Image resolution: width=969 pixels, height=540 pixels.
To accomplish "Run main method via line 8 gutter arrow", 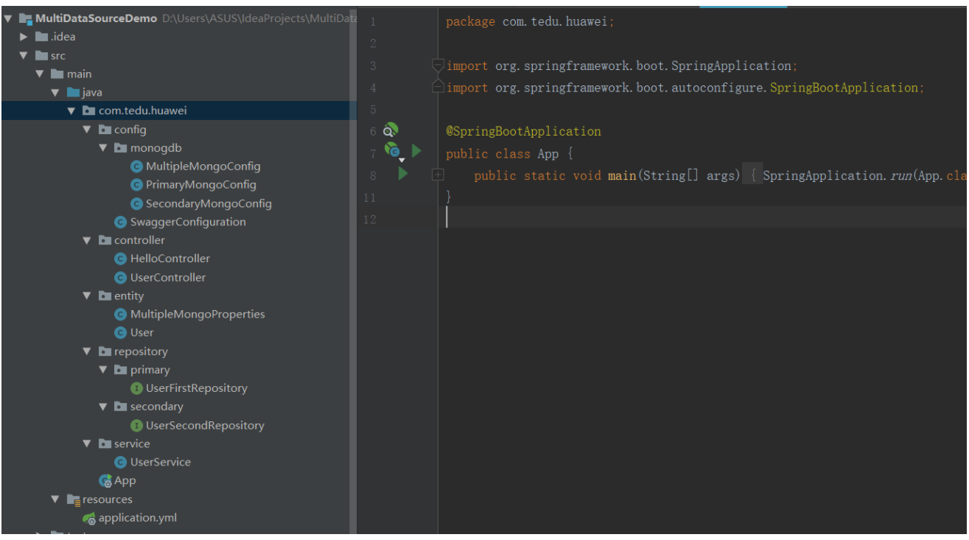I will 403,174.
